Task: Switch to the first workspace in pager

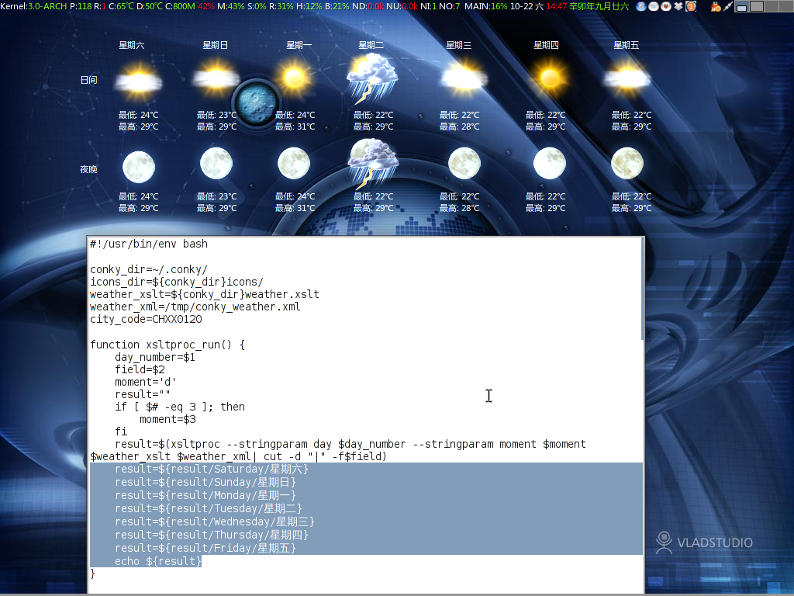Action: (742, 6)
